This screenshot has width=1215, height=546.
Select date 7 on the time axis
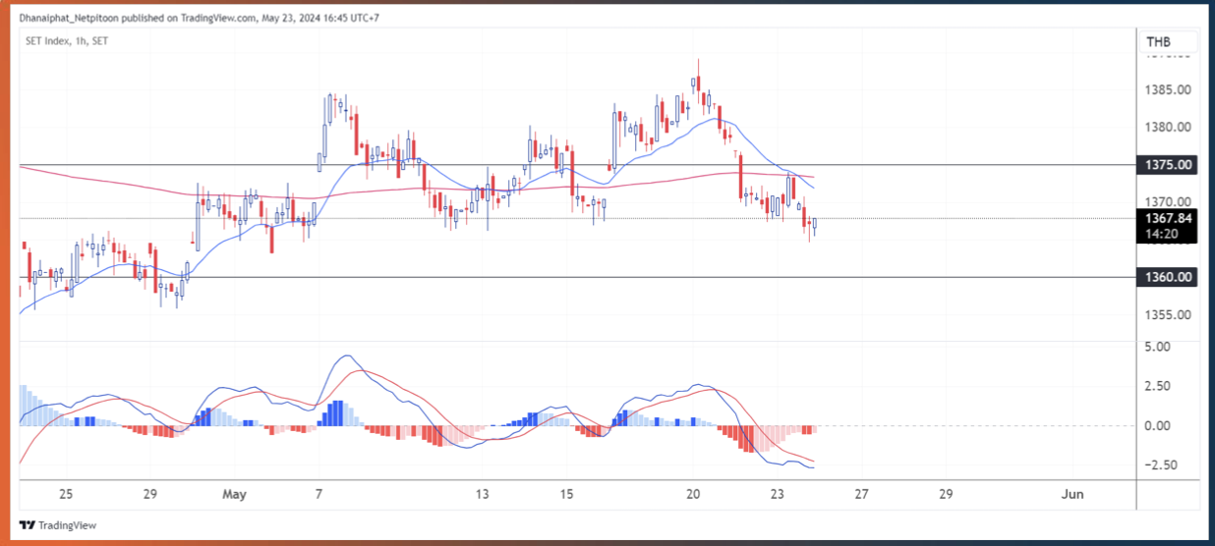pos(318,494)
